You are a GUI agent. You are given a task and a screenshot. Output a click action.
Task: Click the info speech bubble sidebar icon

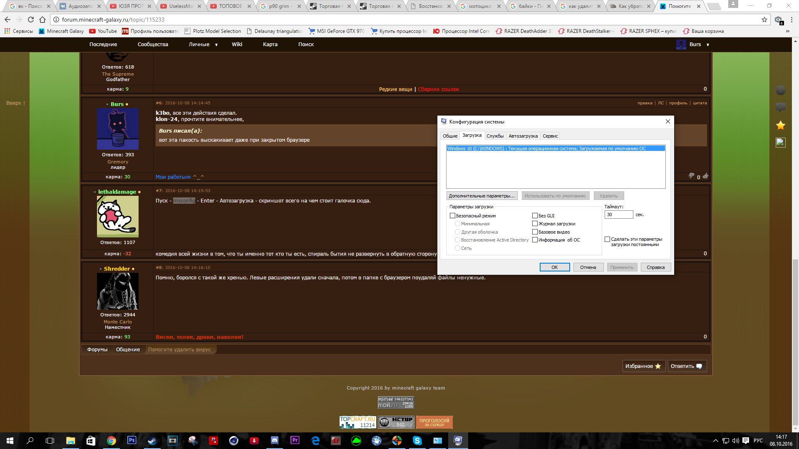781,107
